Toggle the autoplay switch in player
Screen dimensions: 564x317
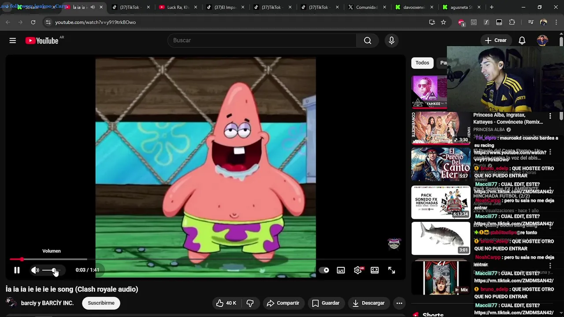click(325, 270)
